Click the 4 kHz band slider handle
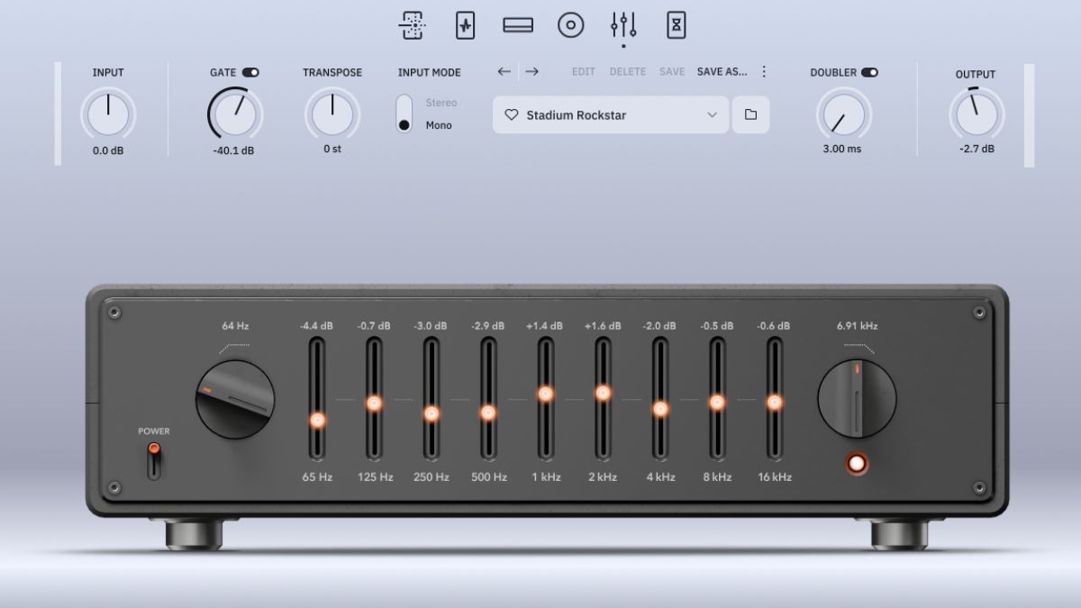The image size is (1081, 608). [x=660, y=409]
